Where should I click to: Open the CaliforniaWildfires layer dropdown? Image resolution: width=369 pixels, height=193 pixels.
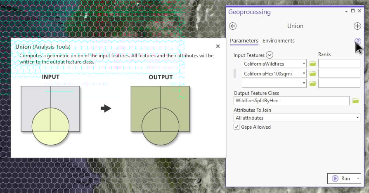pos(304,64)
